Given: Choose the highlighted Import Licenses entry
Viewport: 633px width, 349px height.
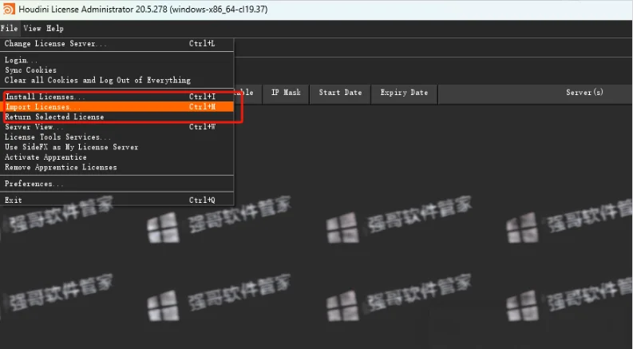Looking at the screenshot, I should [117, 107].
